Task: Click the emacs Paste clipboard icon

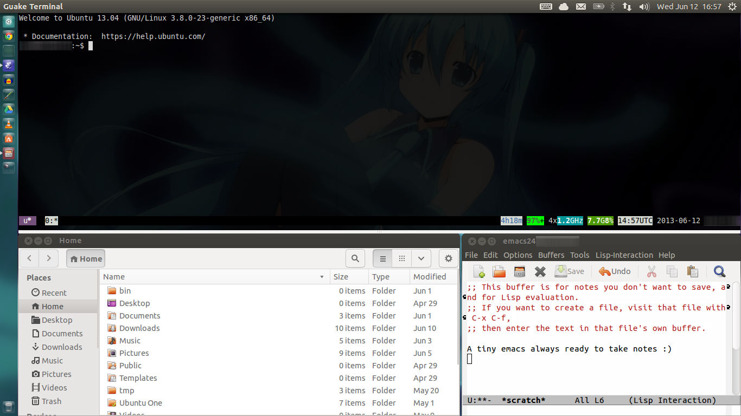Action: pos(692,271)
